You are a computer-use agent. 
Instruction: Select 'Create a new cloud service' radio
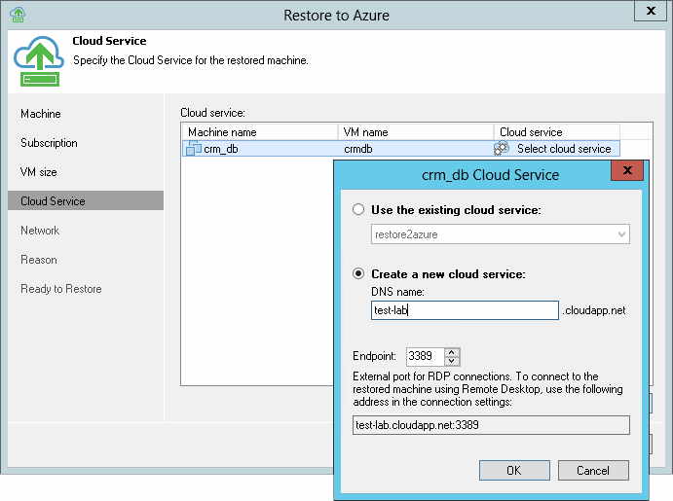[358, 273]
